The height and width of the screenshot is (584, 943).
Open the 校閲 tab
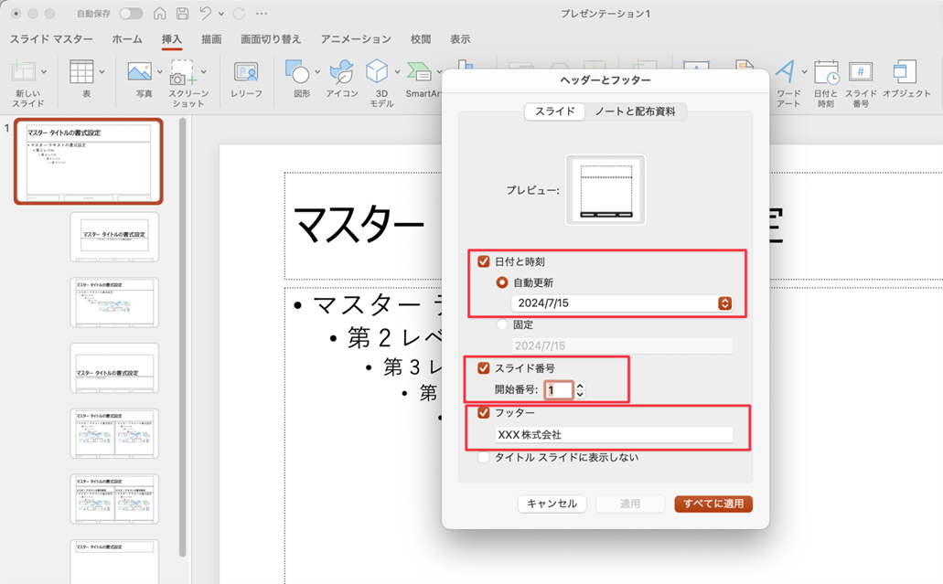pyautogui.click(x=421, y=39)
